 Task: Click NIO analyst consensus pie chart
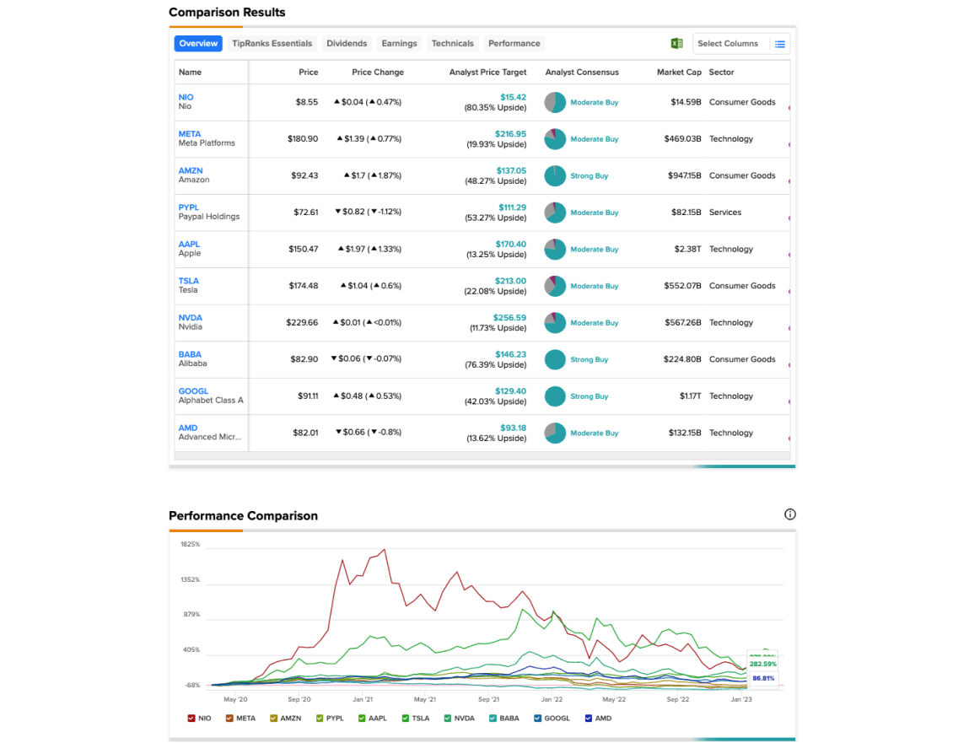coord(555,103)
